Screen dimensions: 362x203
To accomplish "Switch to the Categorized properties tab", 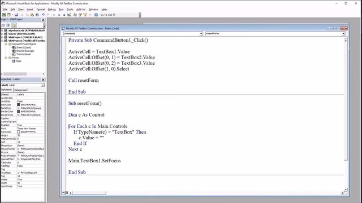I will click(20, 90).
